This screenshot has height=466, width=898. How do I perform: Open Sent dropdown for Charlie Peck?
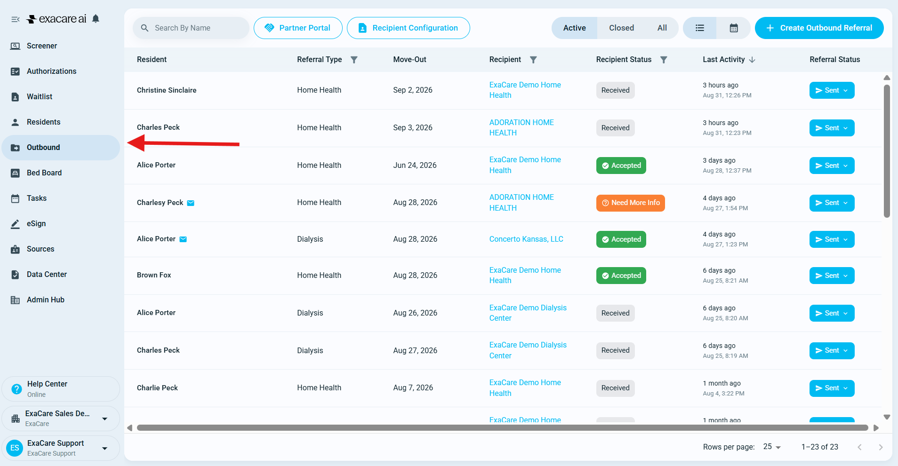[x=832, y=388]
